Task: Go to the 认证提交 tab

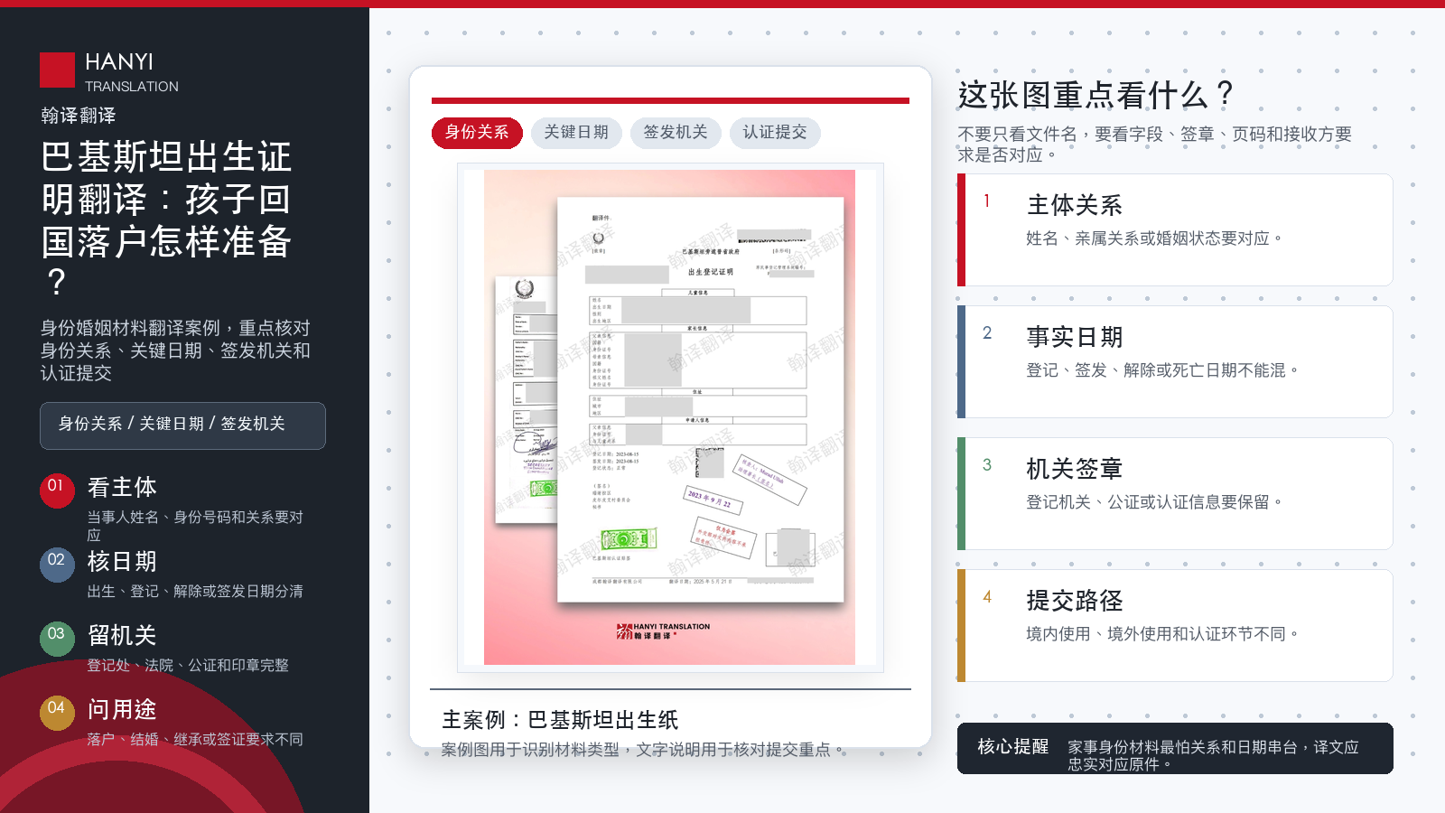Action: tap(775, 133)
